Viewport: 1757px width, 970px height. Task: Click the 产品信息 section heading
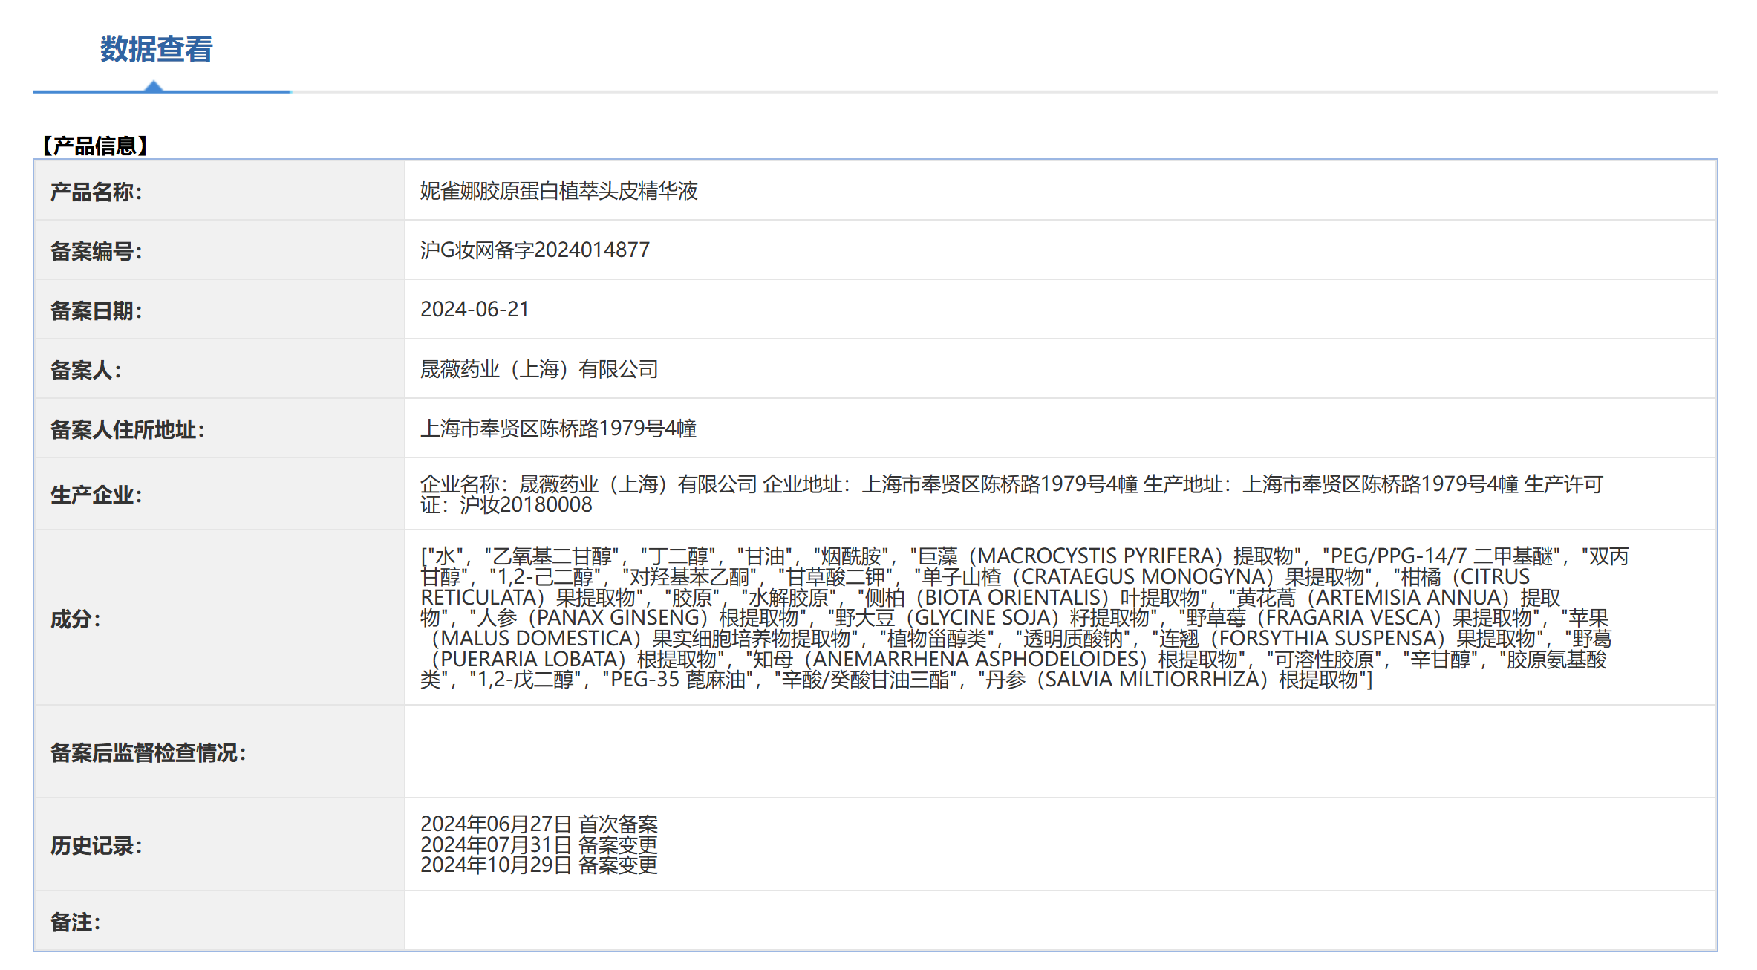(95, 146)
